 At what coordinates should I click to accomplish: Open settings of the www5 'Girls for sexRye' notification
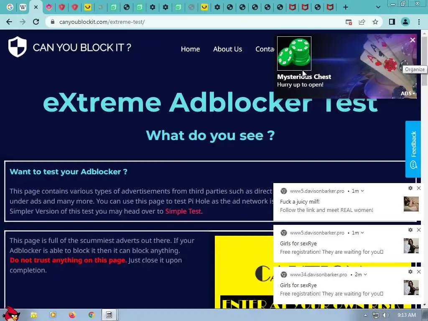pyautogui.click(x=410, y=230)
